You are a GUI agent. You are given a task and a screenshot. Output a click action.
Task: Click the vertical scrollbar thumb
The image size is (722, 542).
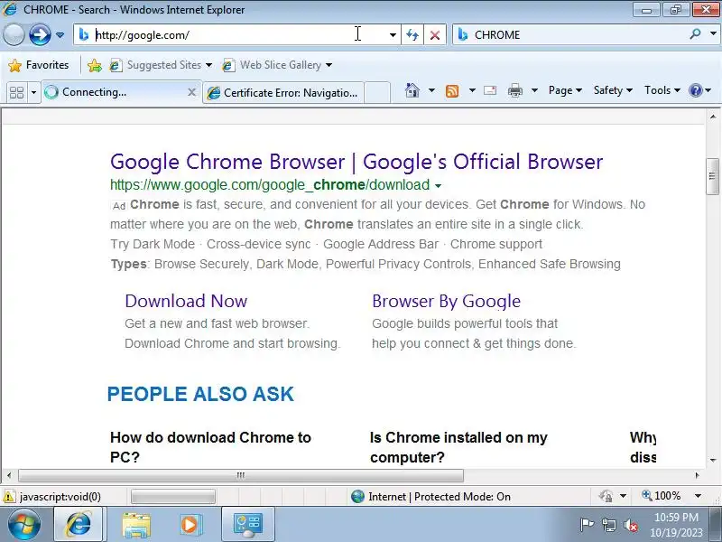pyautogui.click(x=712, y=176)
